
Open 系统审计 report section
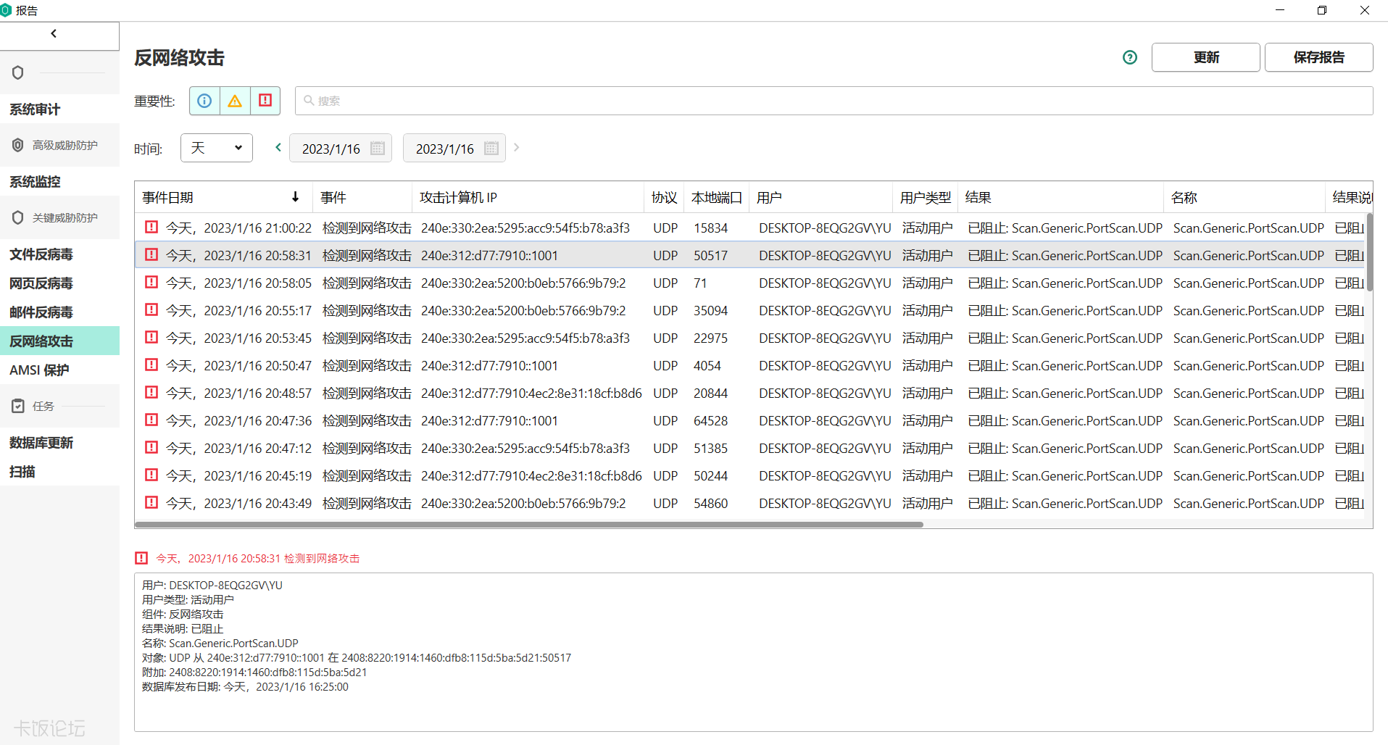point(59,109)
